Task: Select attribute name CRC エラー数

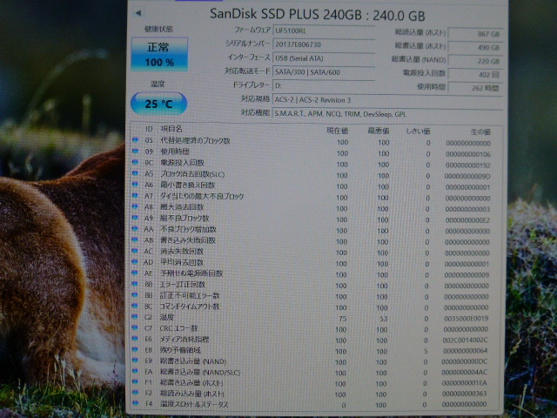Action: [x=178, y=328]
